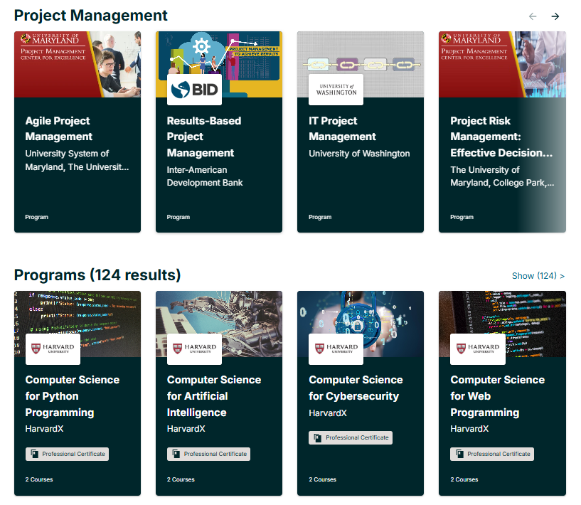581x505 pixels.
Task: Click the Agile Project Management banner image
Action: click(x=78, y=64)
